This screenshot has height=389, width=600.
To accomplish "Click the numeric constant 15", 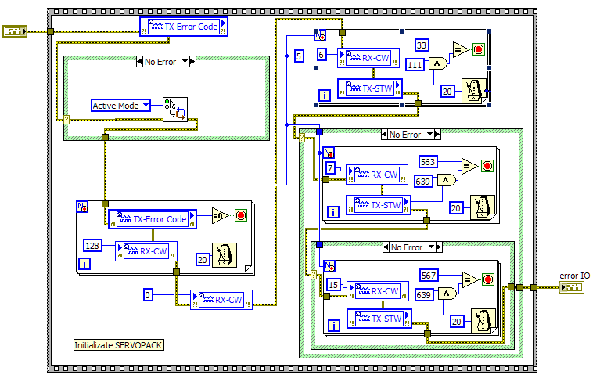I will click(x=333, y=284).
